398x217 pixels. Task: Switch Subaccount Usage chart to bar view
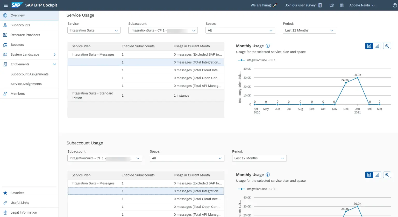377,175
